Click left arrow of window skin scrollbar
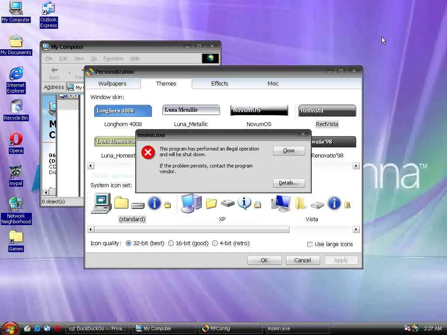 click(91, 166)
